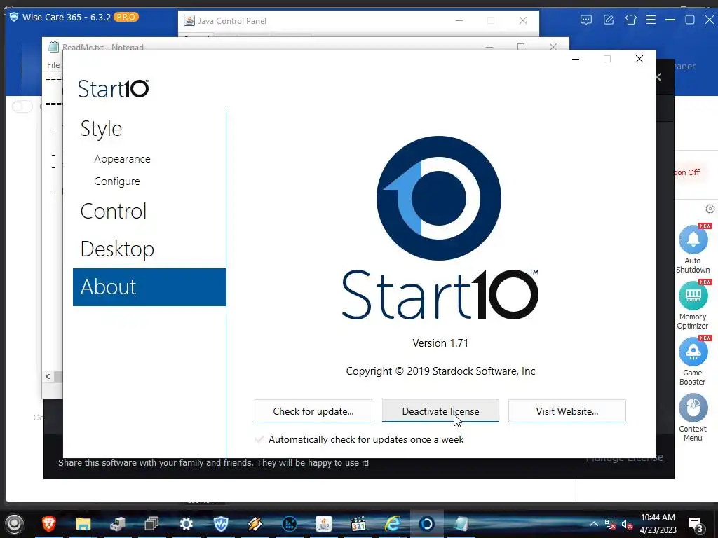Click the Java Control Panel title bar
The width and height of the screenshot is (718, 538).
coord(358,20)
